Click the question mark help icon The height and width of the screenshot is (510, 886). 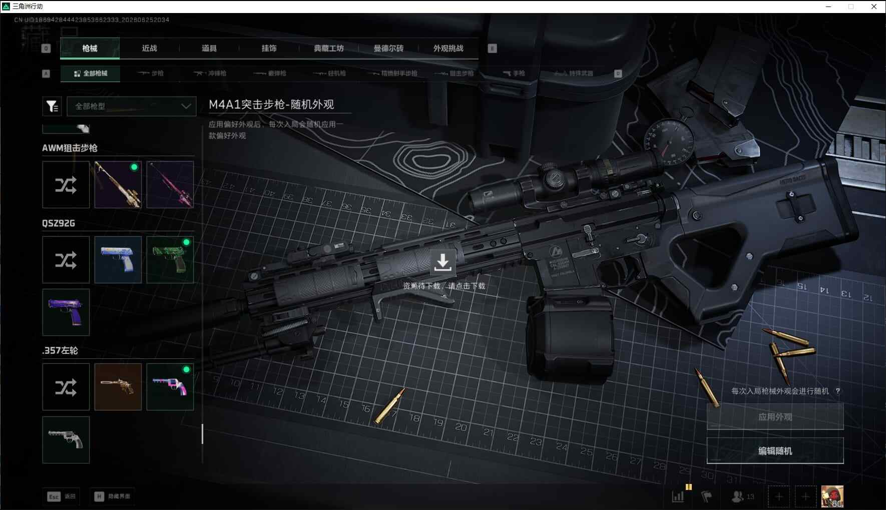click(837, 391)
